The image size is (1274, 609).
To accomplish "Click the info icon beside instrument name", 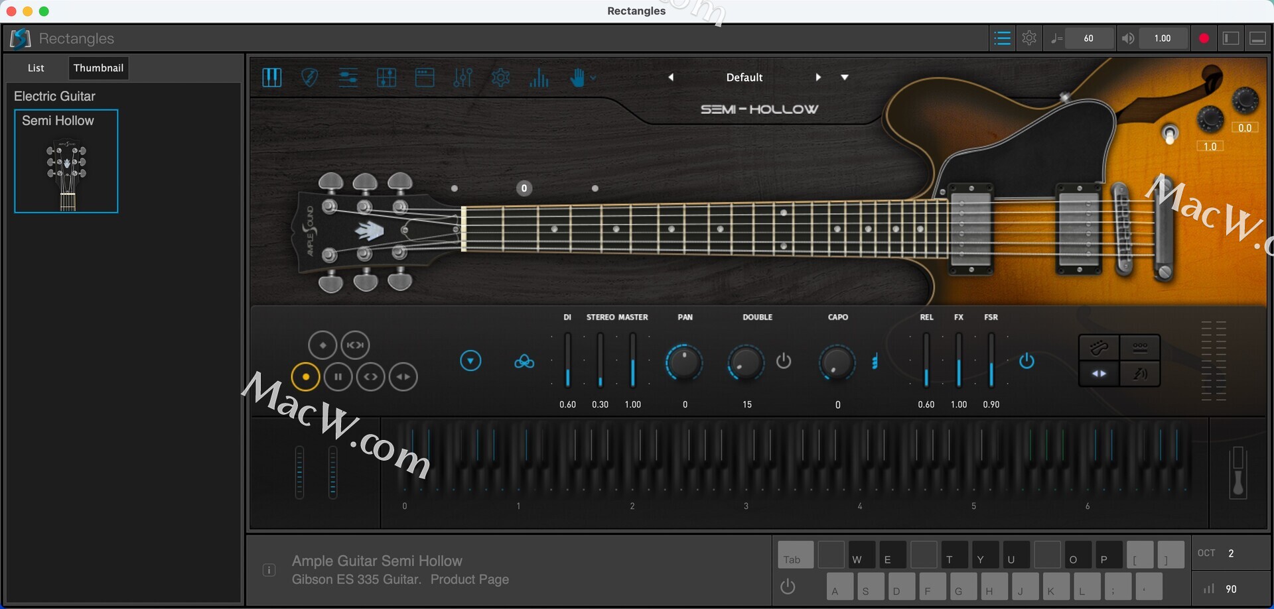I will (269, 570).
